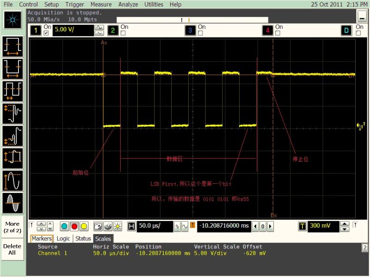370x277 pixels.
Task: Open the printer icon in the bottom toolbar
Action: 108,226
